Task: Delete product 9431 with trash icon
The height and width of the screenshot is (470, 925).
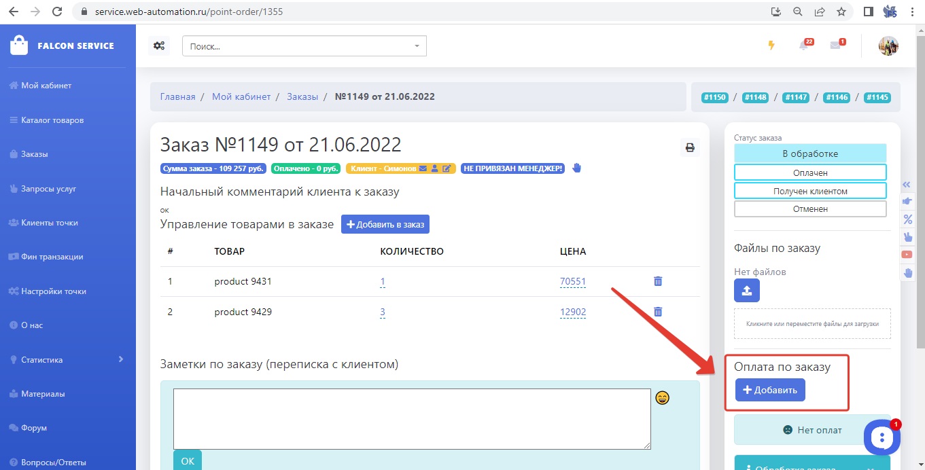Action: pos(657,281)
